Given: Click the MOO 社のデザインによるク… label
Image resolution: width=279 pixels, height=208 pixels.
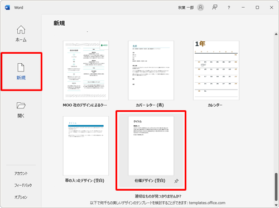Looking at the screenshot, I should point(85,105).
